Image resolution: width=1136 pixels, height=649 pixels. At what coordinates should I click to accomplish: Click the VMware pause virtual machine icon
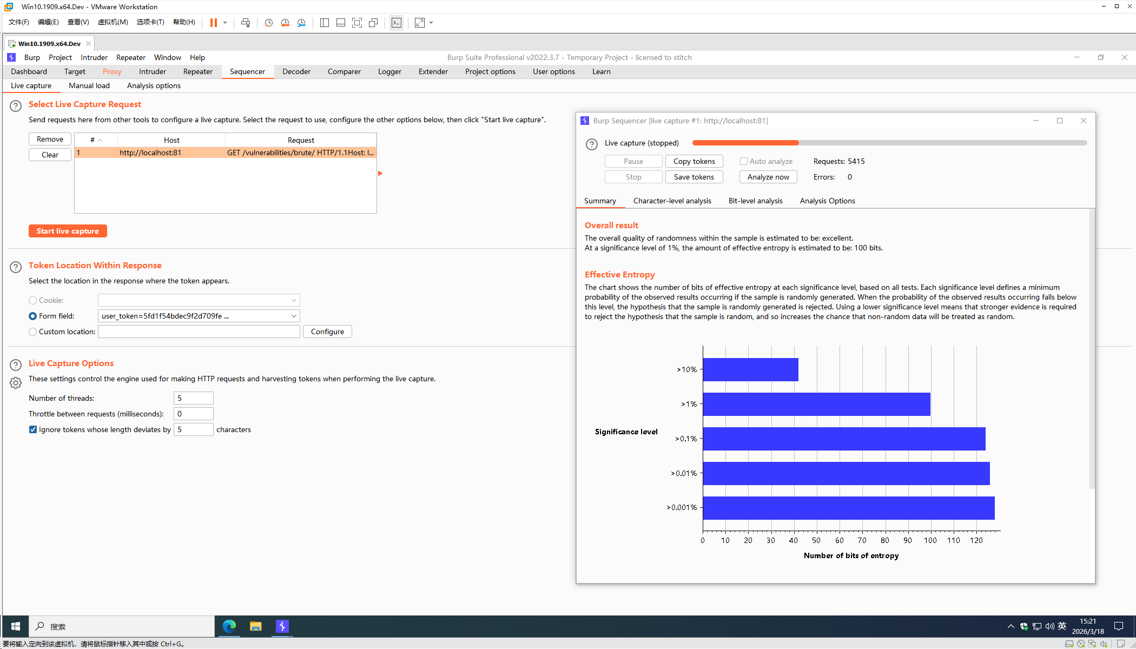point(214,23)
